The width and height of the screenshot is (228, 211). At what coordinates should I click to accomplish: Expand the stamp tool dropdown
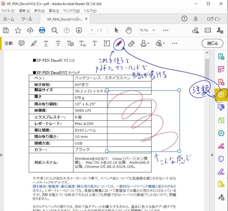(148, 43)
